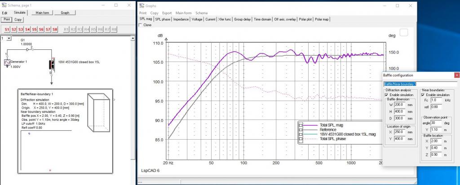460x185 pixels.
Task: Select the Generator 1 sine source icon
Action: 7,63
